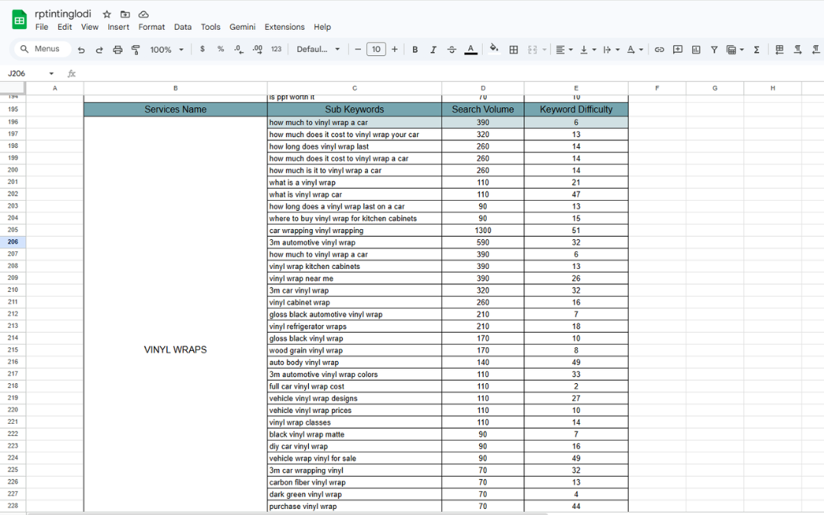Image resolution: width=824 pixels, height=515 pixels.
Task: Open the Default font family dropdown
Action: point(318,50)
